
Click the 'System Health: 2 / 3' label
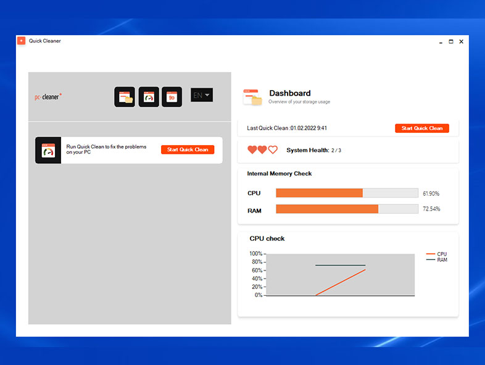[313, 150]
